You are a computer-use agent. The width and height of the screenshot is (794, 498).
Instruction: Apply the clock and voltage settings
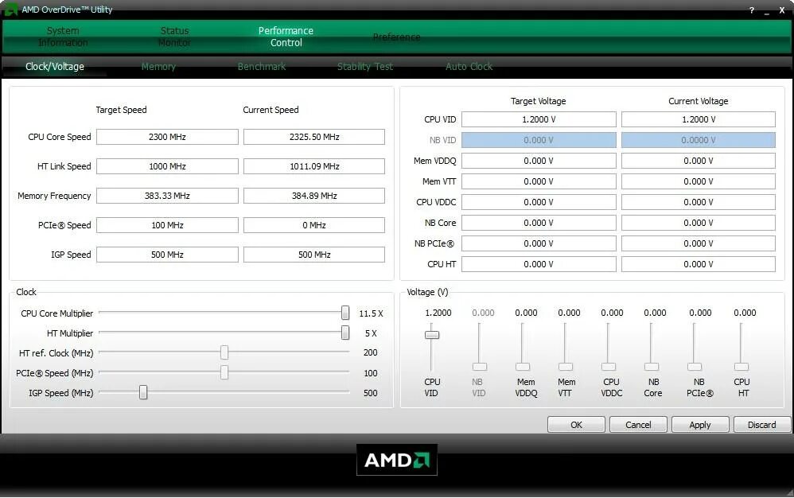(x=700, y=425)
